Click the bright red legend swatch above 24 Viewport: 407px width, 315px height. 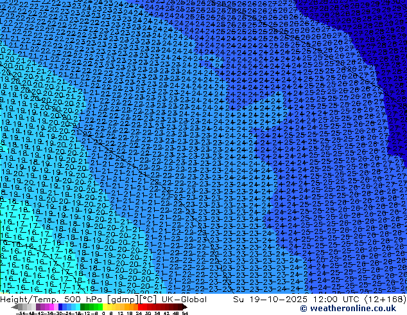140,307
